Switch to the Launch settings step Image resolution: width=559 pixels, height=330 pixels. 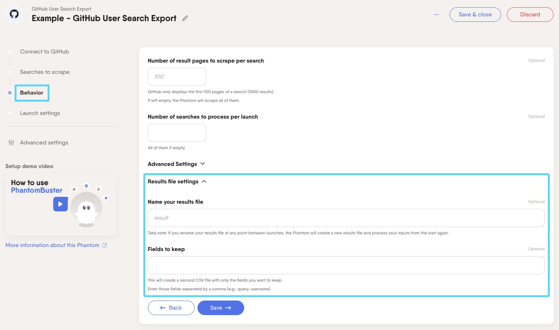(40, 113)
